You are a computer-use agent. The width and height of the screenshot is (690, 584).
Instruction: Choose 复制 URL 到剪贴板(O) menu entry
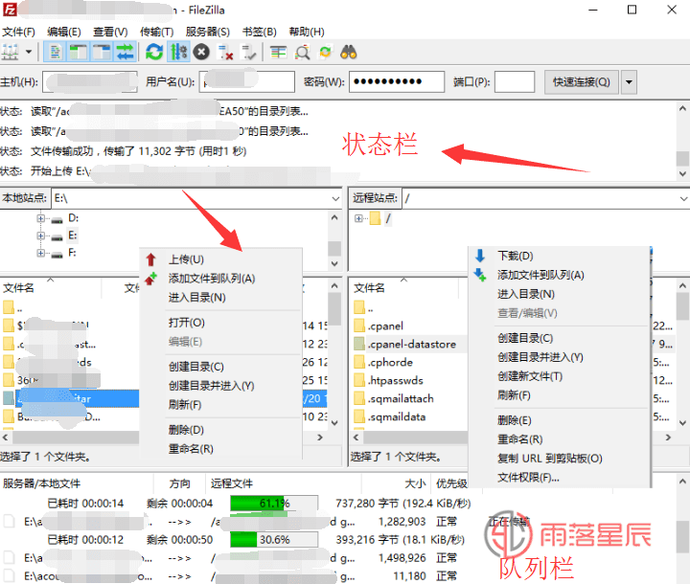coord(550,459)
